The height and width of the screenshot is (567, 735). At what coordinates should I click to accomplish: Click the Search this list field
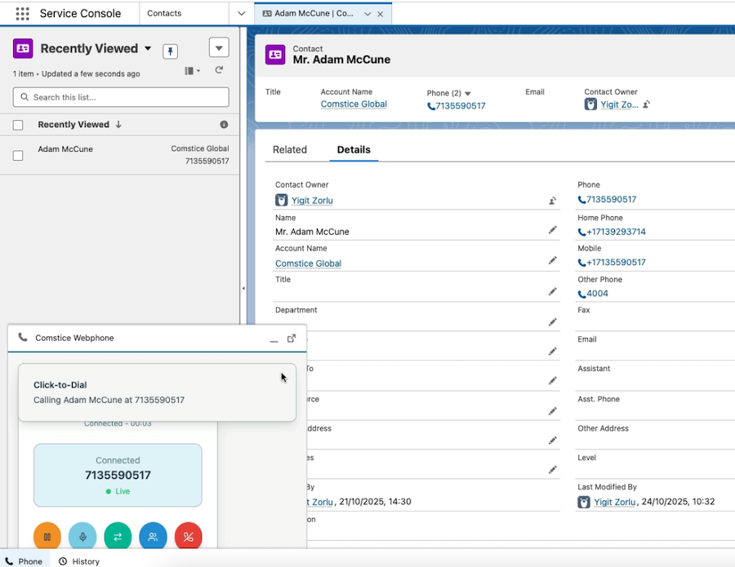121,97
